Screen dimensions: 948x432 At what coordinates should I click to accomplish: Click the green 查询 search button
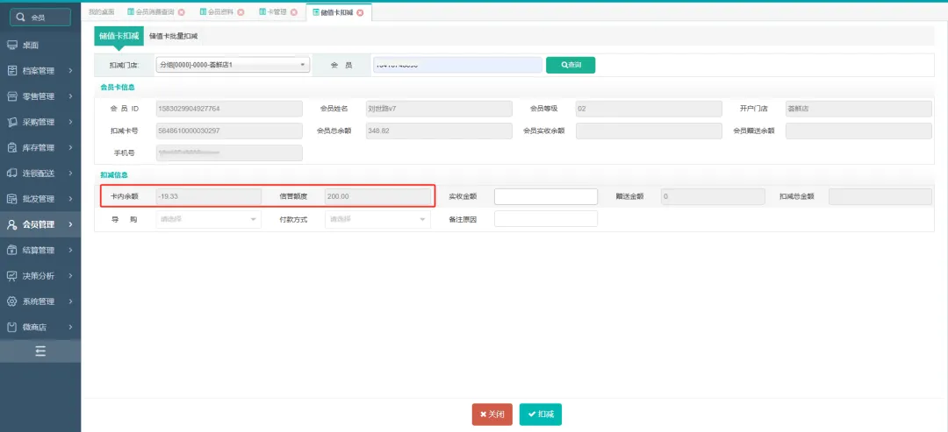click(x=571, y=65)
